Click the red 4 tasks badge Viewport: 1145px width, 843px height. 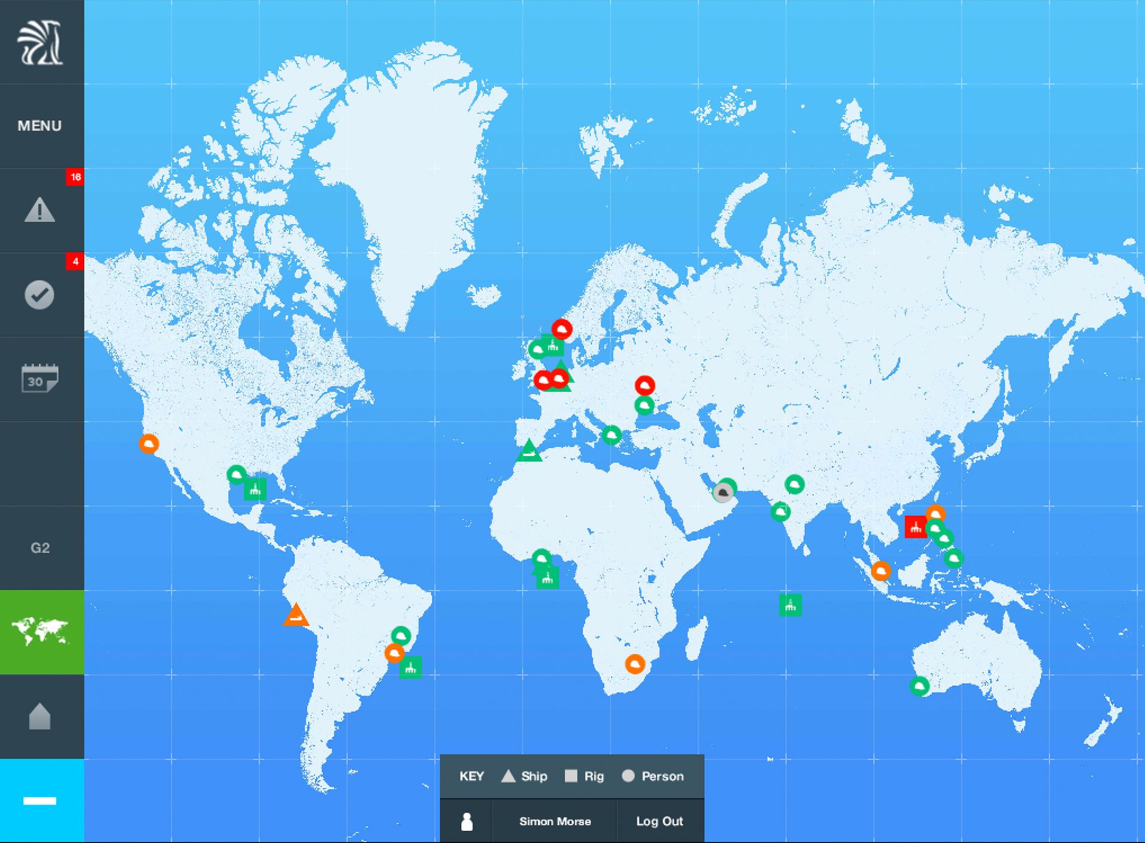click(x=75, y=262)
